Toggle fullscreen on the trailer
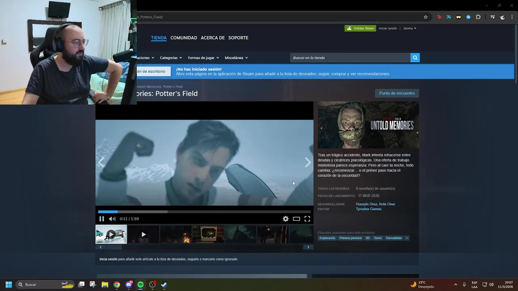Screen dimensions: 518x291 click(x=307, y=219)
